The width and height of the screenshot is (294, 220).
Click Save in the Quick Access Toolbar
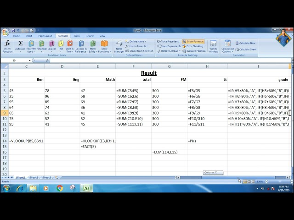coord(13,30)
